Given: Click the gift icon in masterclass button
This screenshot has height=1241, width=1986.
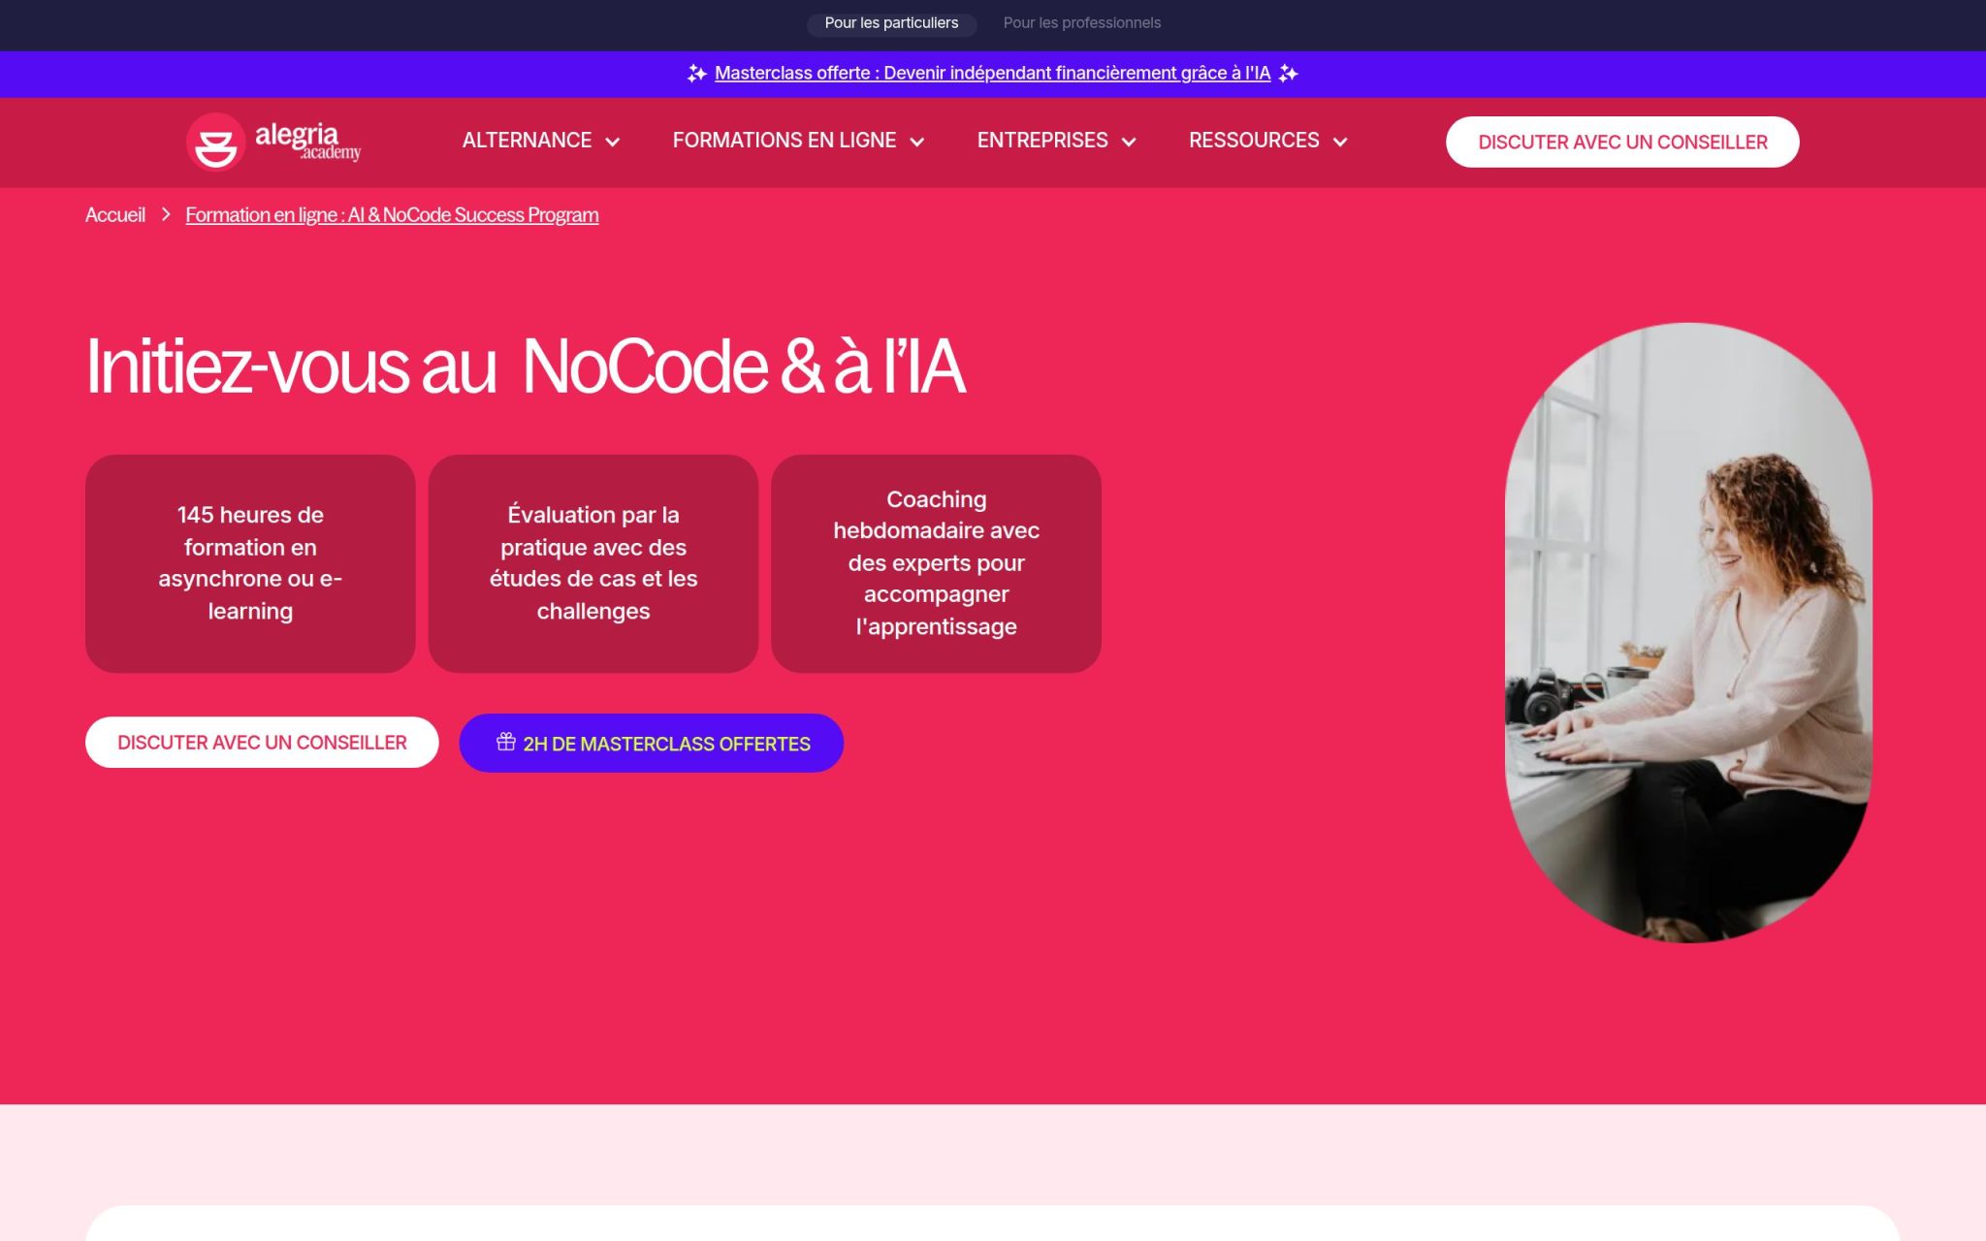Looking at the screenshot, I should pos(506,742).
